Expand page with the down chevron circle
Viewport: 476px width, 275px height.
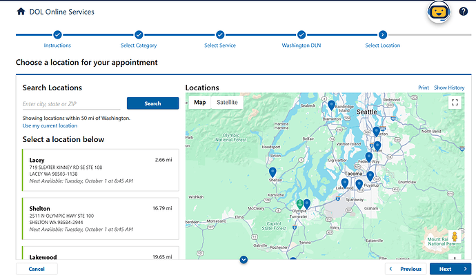[x=244, y=260]
